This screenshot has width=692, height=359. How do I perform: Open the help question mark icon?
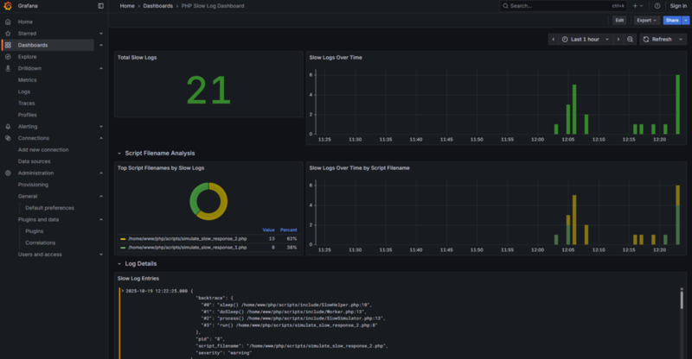point(657,6)
